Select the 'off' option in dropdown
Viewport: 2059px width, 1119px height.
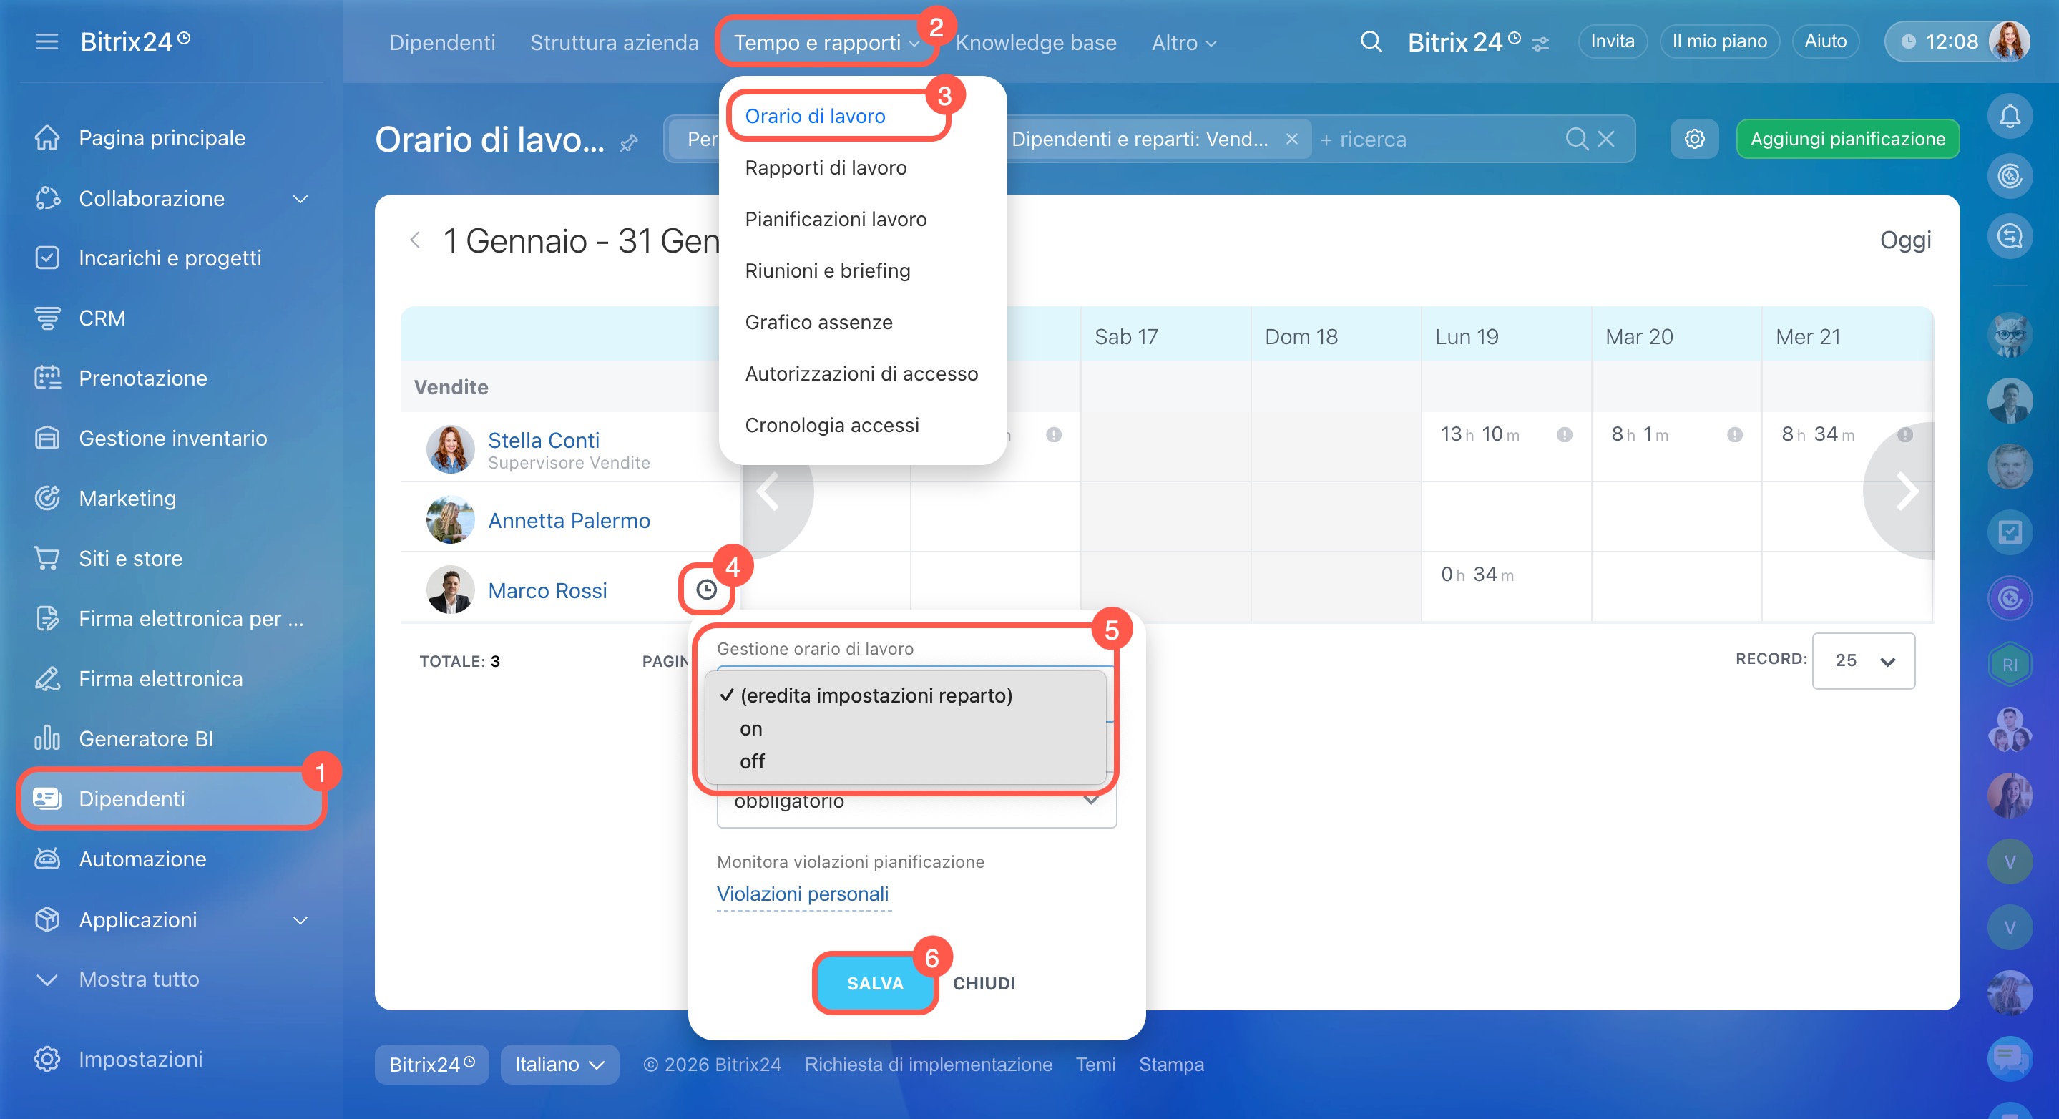[x=751, y=761]
